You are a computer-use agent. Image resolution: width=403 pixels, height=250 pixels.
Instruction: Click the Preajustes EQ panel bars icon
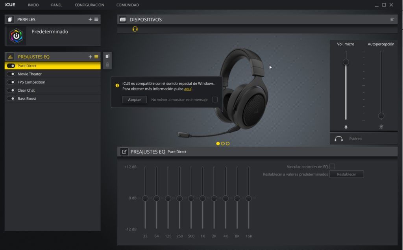[x=10, y=57]
